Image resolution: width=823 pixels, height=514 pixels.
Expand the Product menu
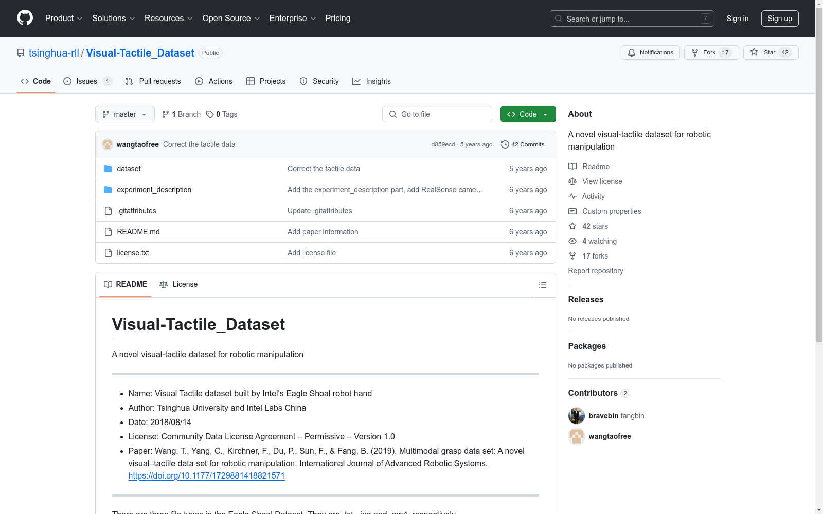(x=64, y=19)
